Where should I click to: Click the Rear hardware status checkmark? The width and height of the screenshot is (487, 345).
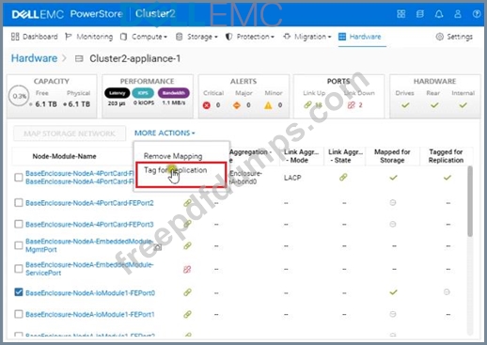434,105
